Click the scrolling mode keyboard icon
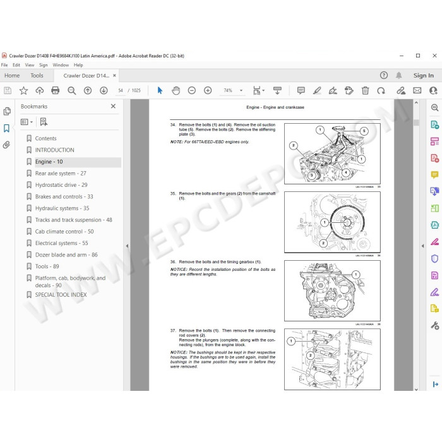The image size is (442, 442). click(x=277, y=90)
